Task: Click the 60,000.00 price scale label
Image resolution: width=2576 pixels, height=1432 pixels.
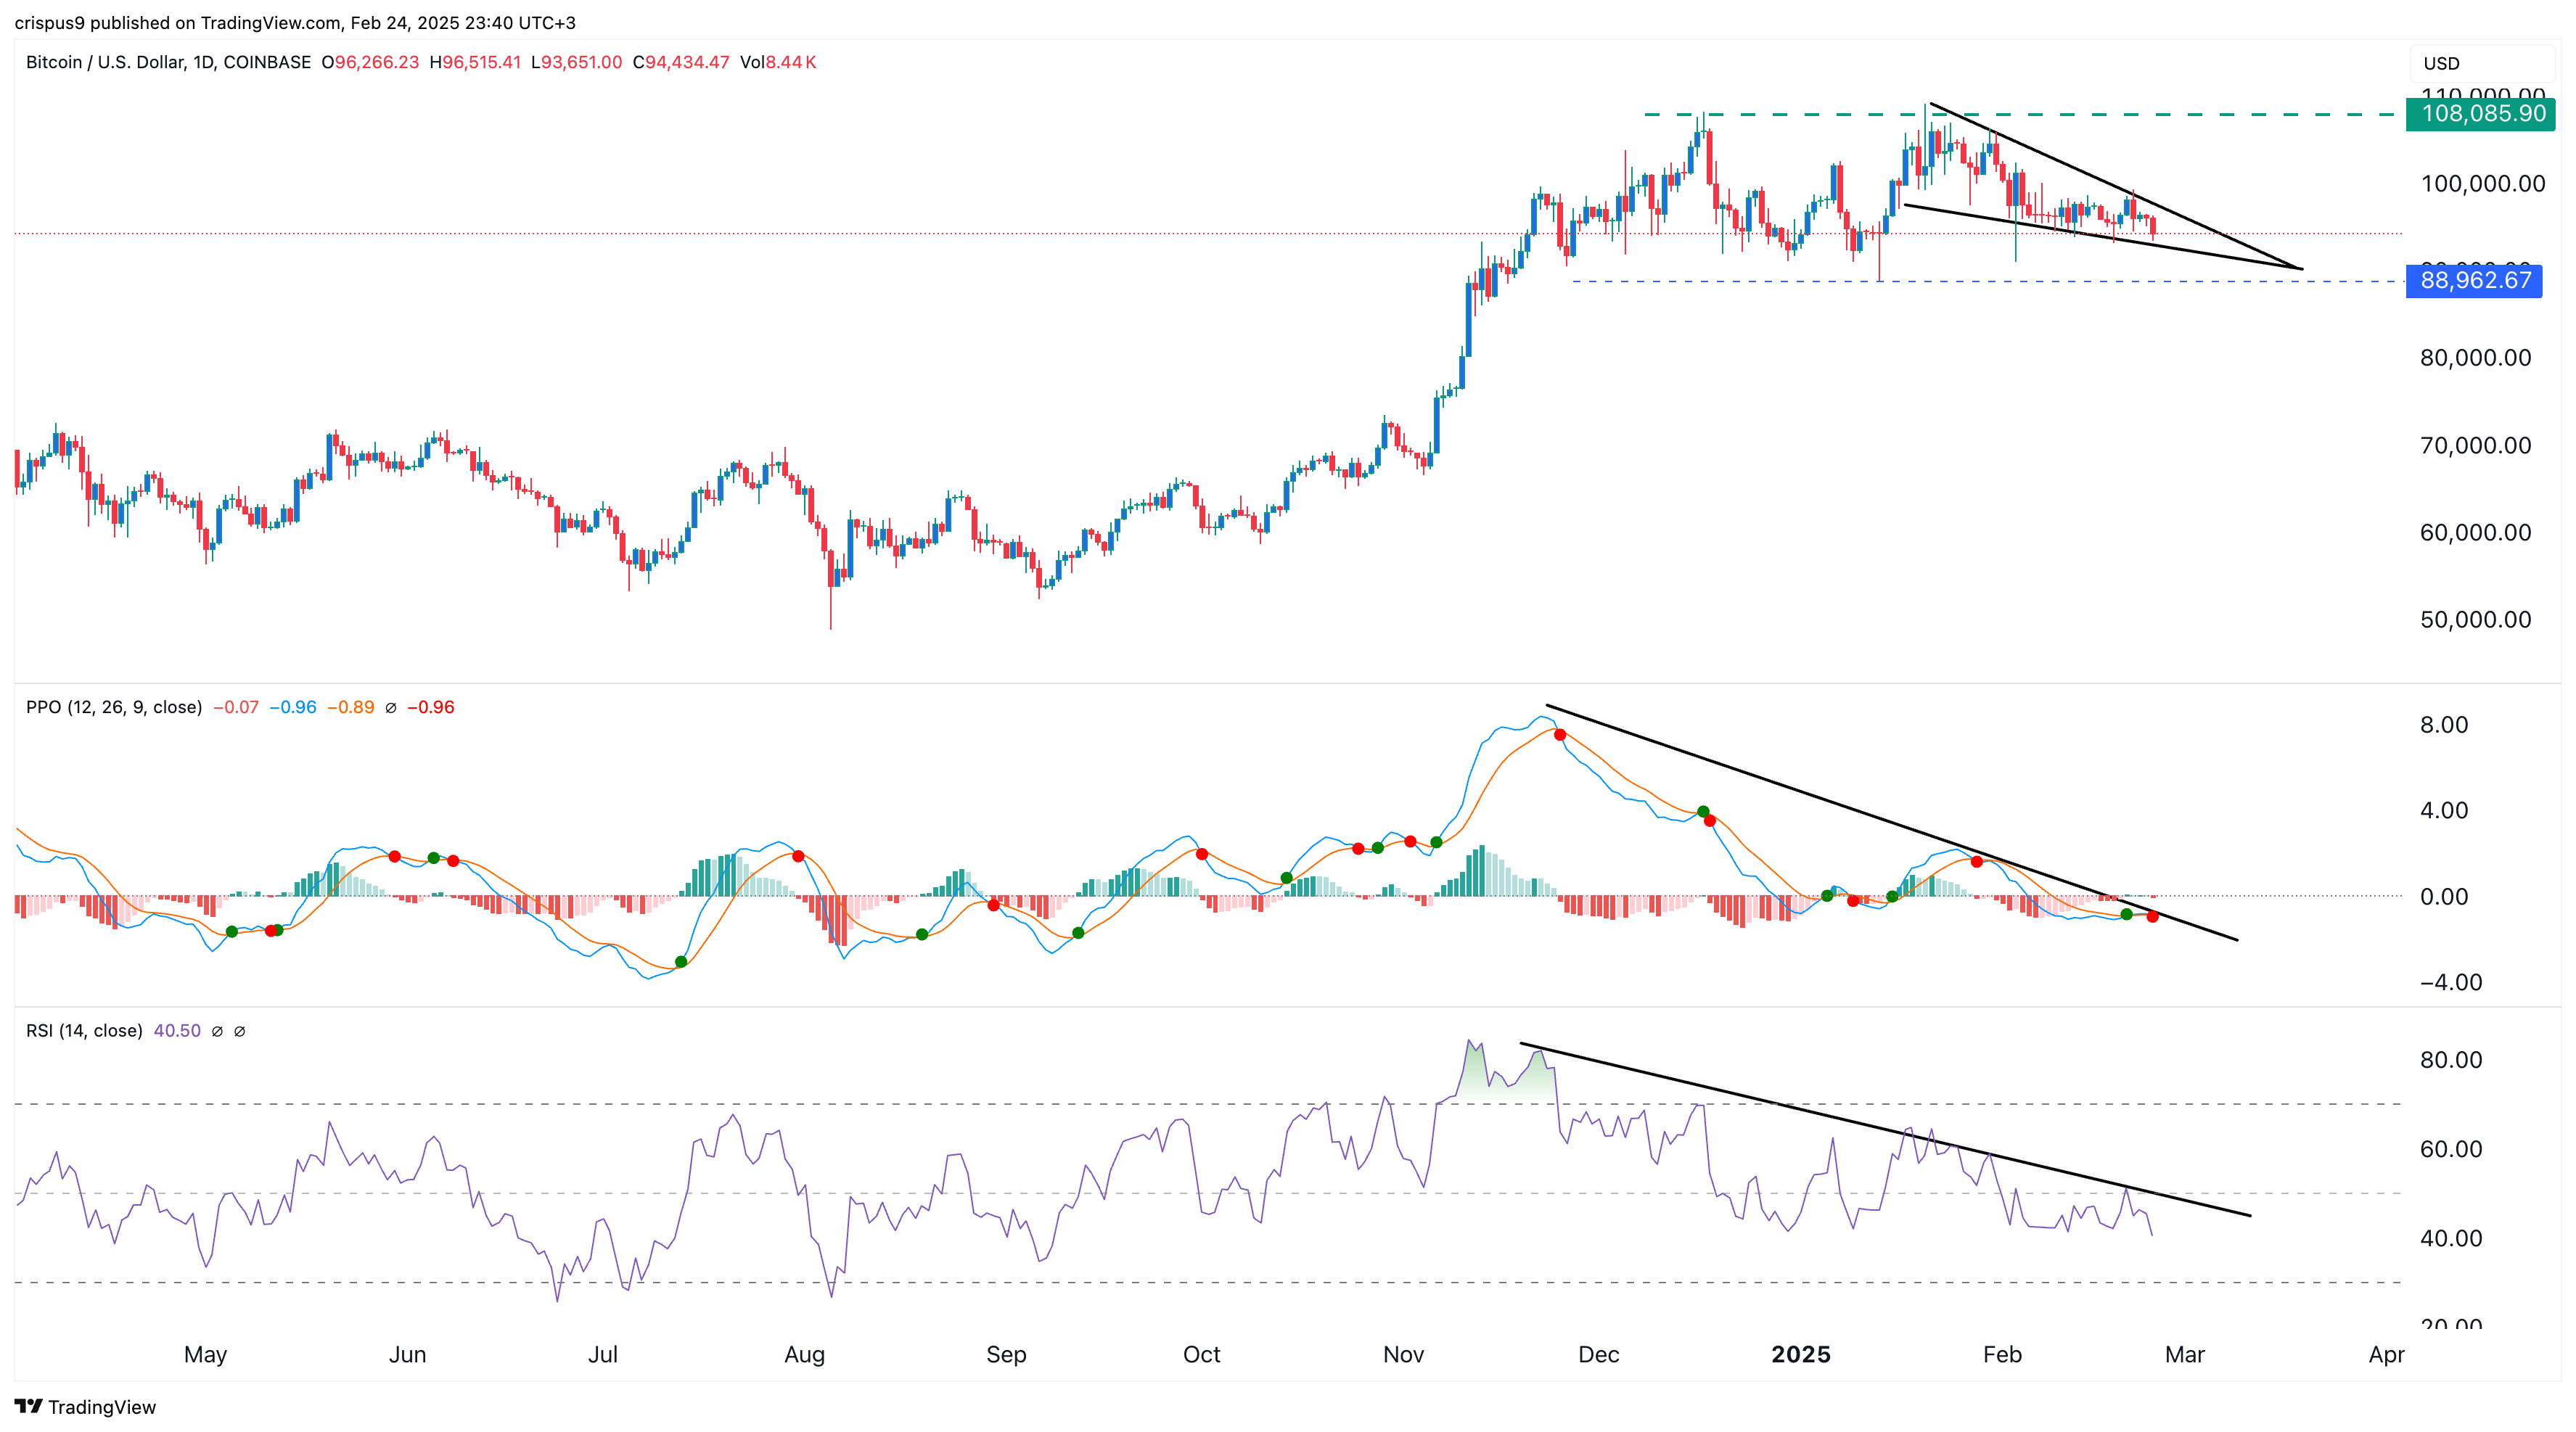Action: coord(2475,532)
